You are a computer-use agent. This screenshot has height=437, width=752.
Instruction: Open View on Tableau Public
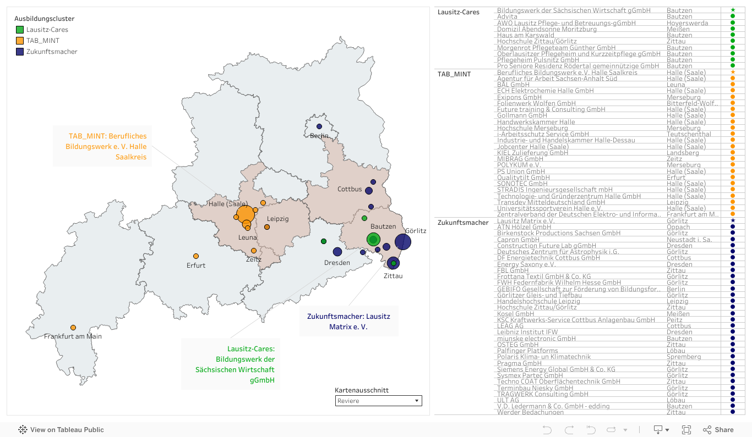61,430
